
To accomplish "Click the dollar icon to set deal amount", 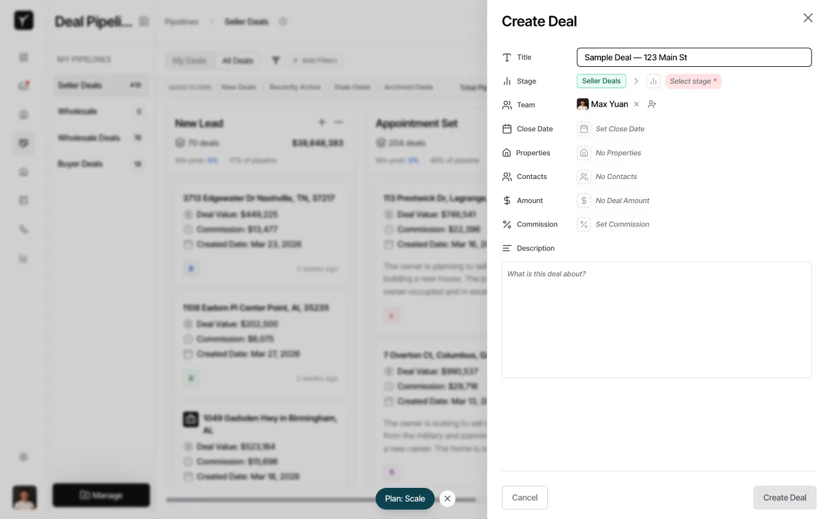I will 584,200.
